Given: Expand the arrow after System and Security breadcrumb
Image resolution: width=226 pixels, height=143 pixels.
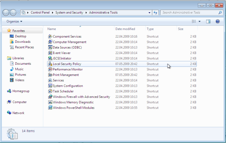Looking at the screenshot, I should coord(86,13).
